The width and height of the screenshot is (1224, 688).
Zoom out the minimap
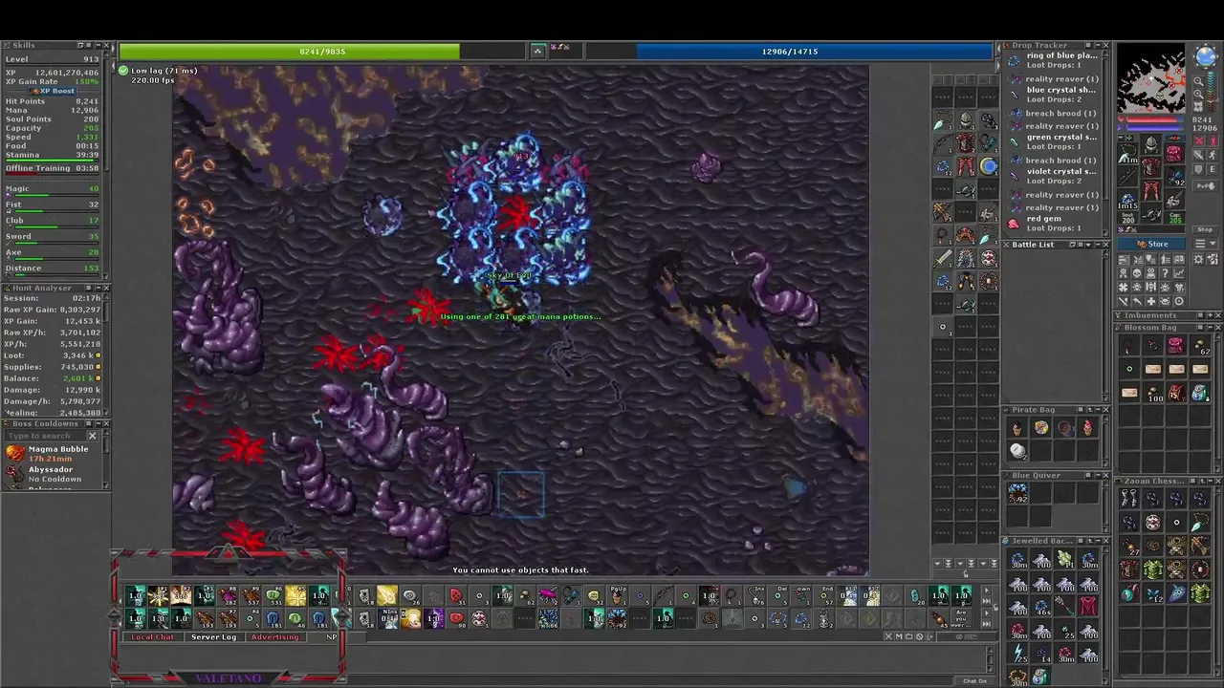[1198, 80]
